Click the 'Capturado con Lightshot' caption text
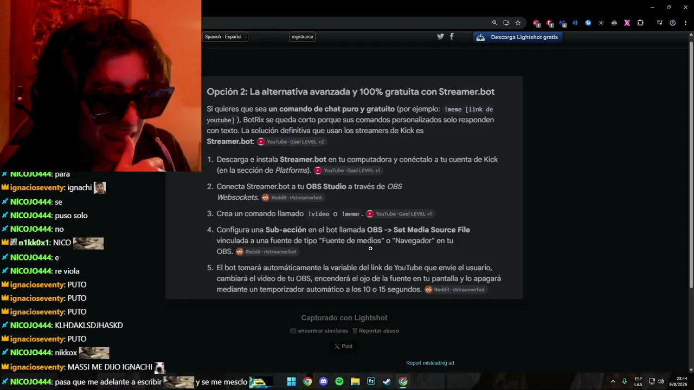 click(344, 318)
